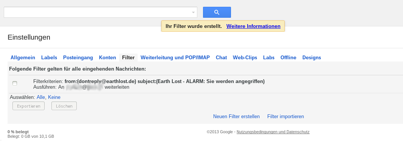Deselect filters with the Keine link
This screenshot has height=154, width=403.
click(x=54, y=97)
